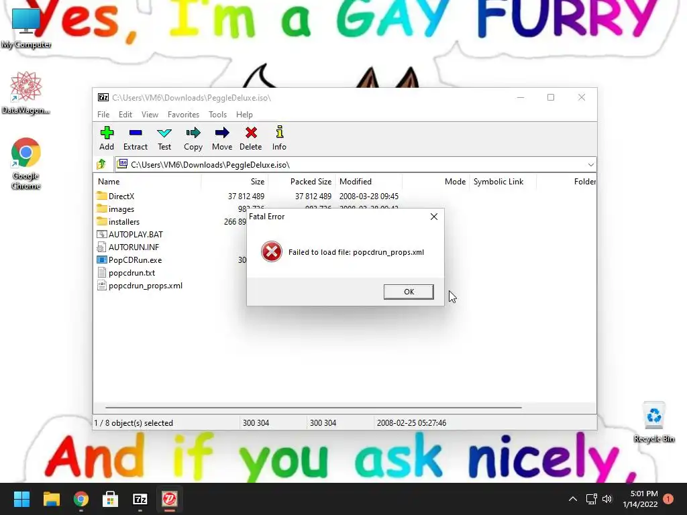Close the Fatal Error dialog

[434, 217]
